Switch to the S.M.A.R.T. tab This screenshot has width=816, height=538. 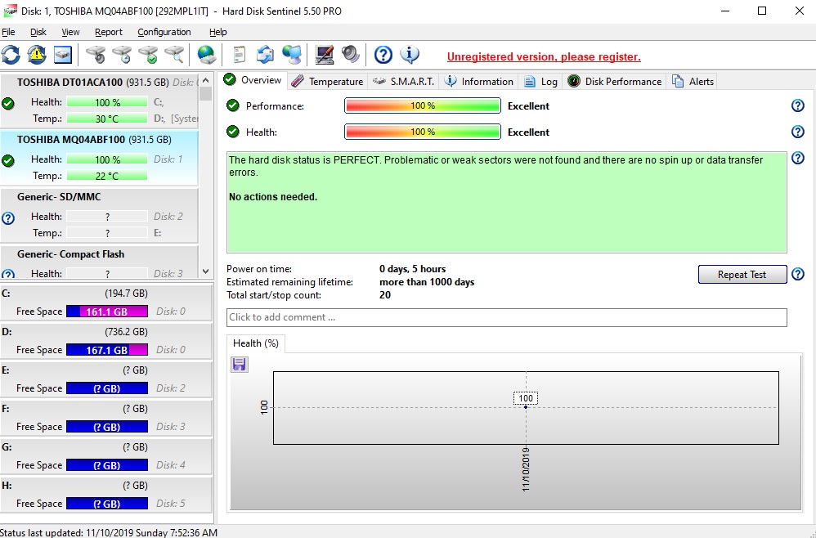coord(404,81)
